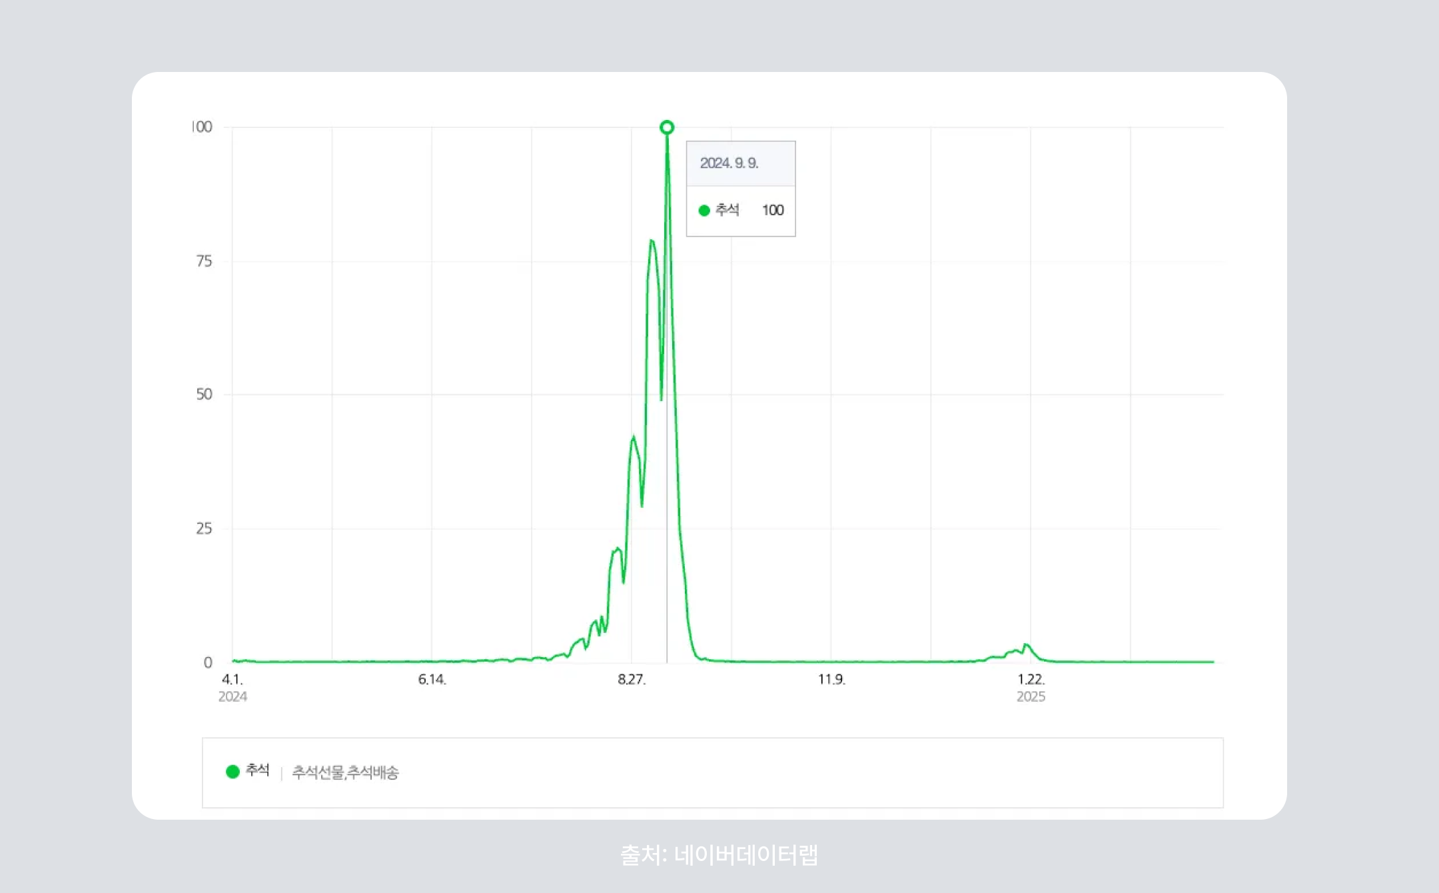Click the 2024 year label under axis
Image resolution: width=1439 pixels, height=893 pixels.
pos(233,697)
